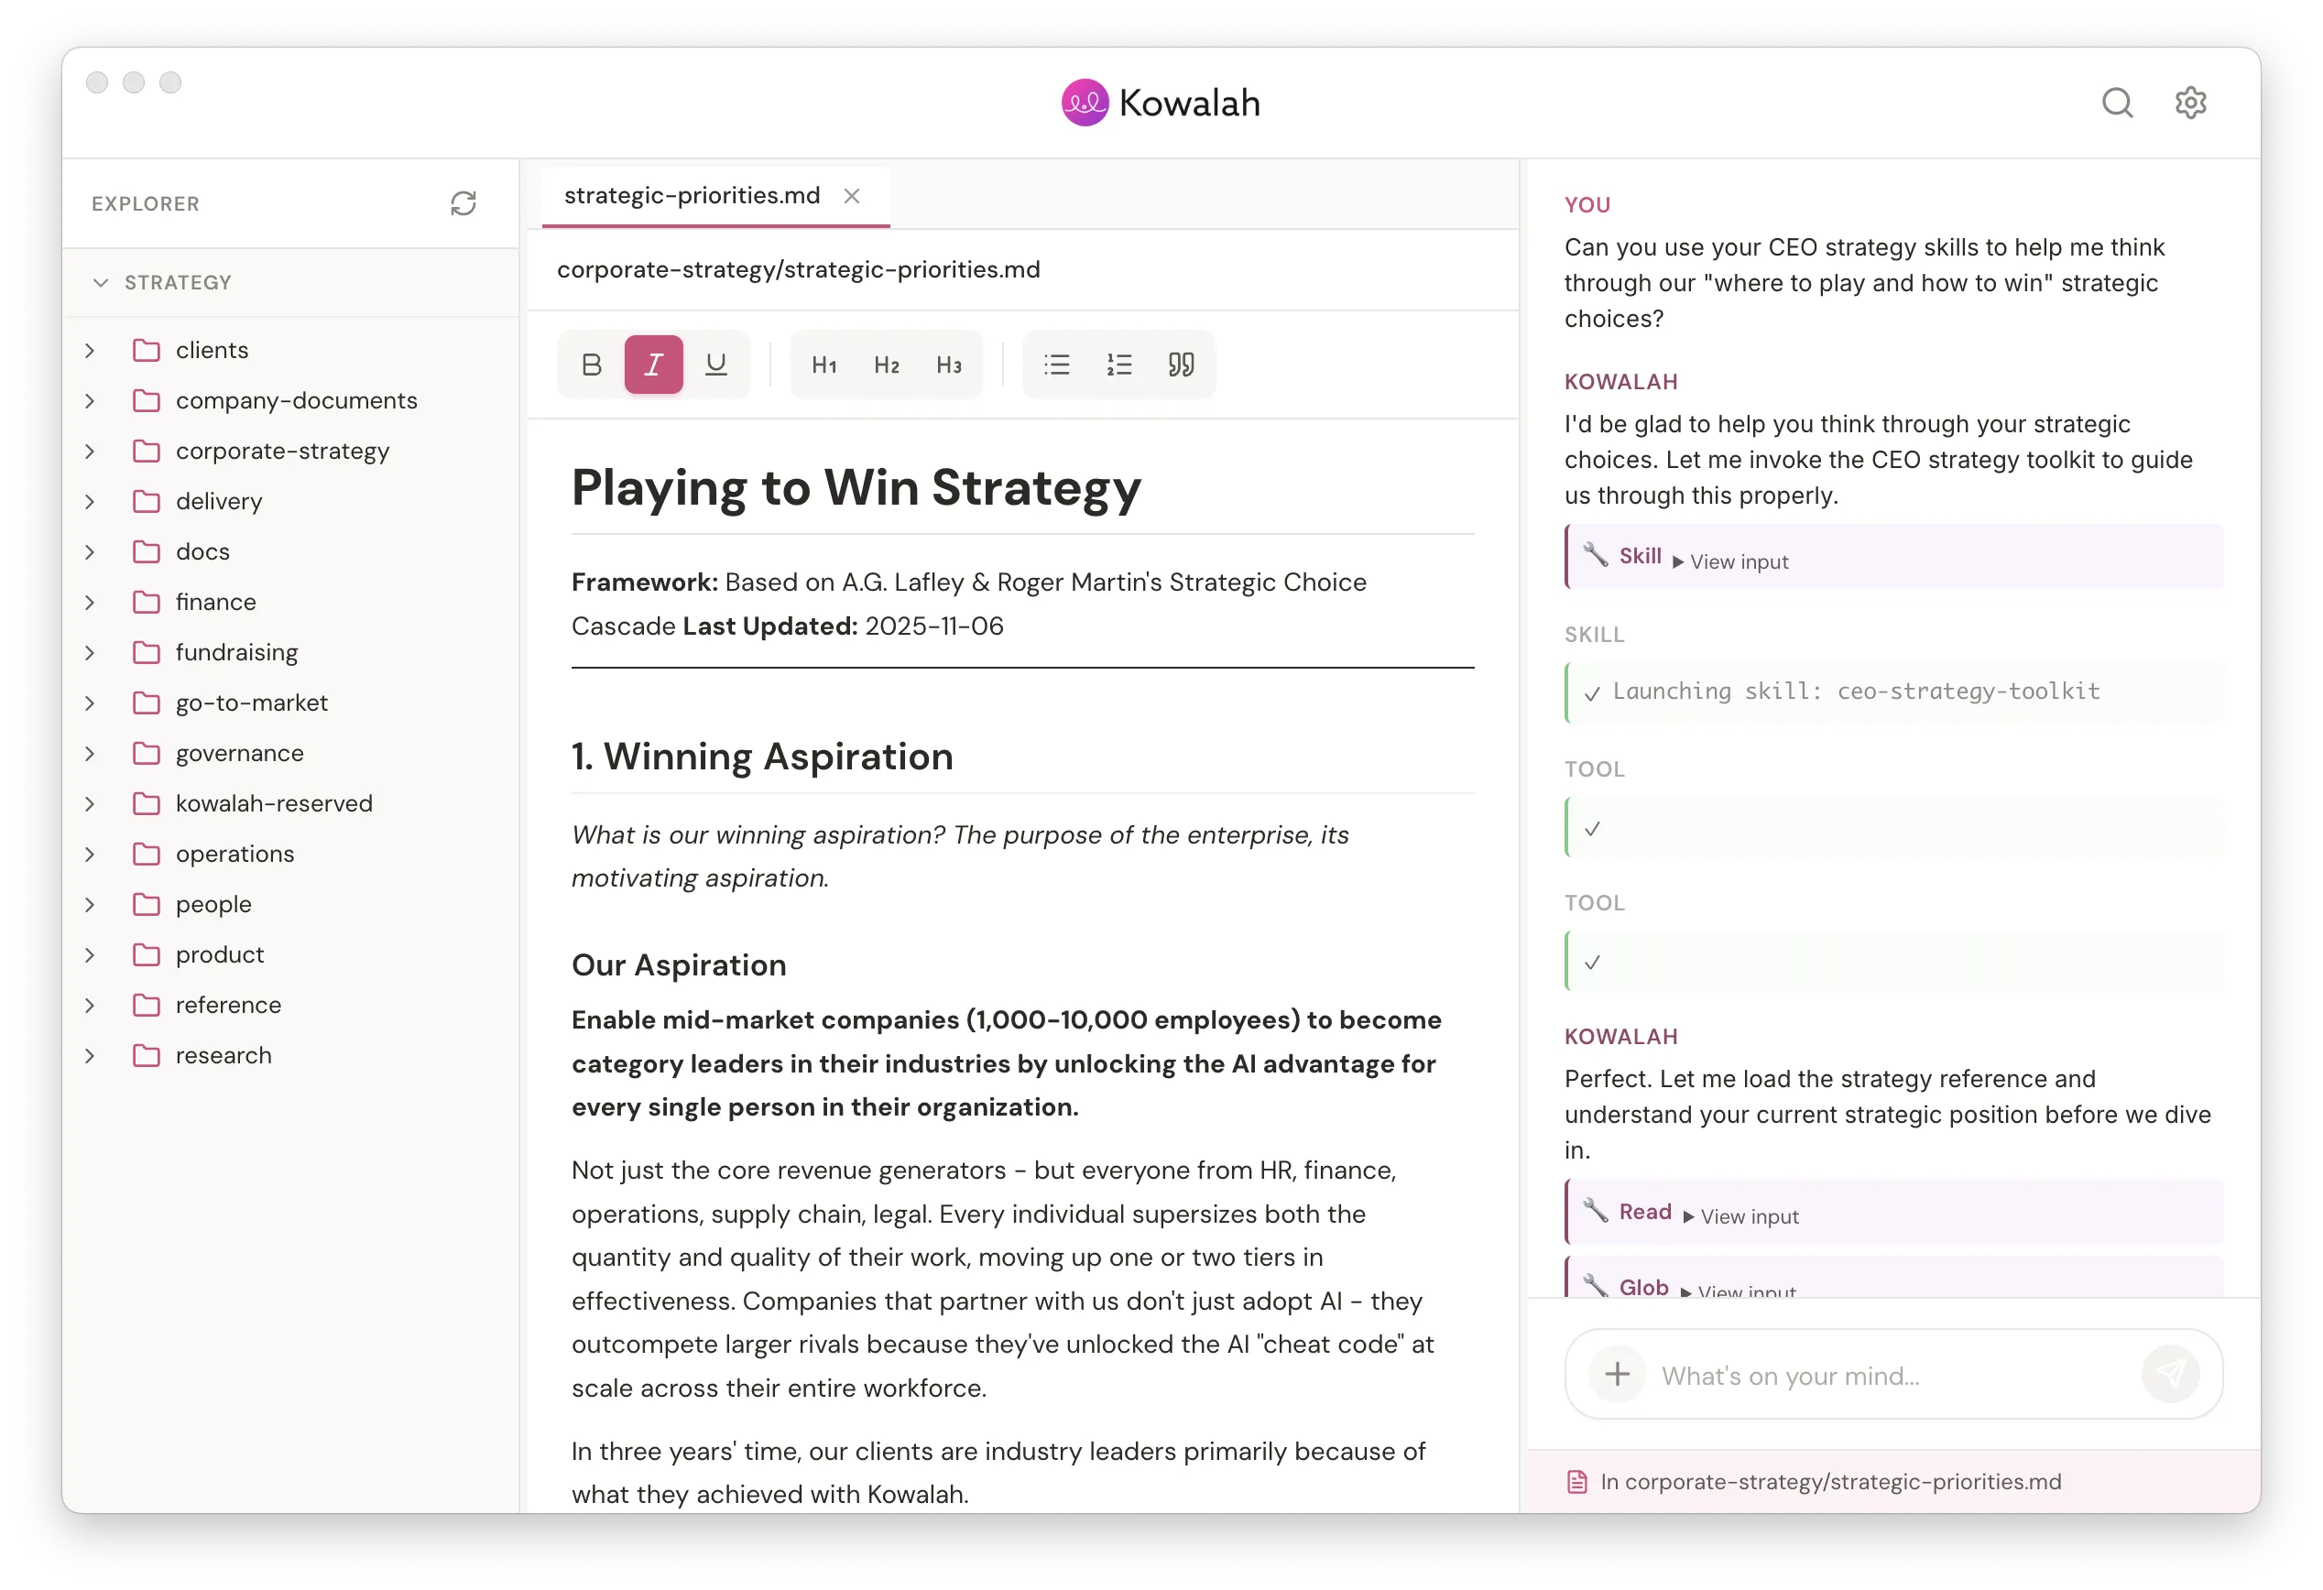Open the settings gear
2323x1590 pixels.
coord(2190,101)
